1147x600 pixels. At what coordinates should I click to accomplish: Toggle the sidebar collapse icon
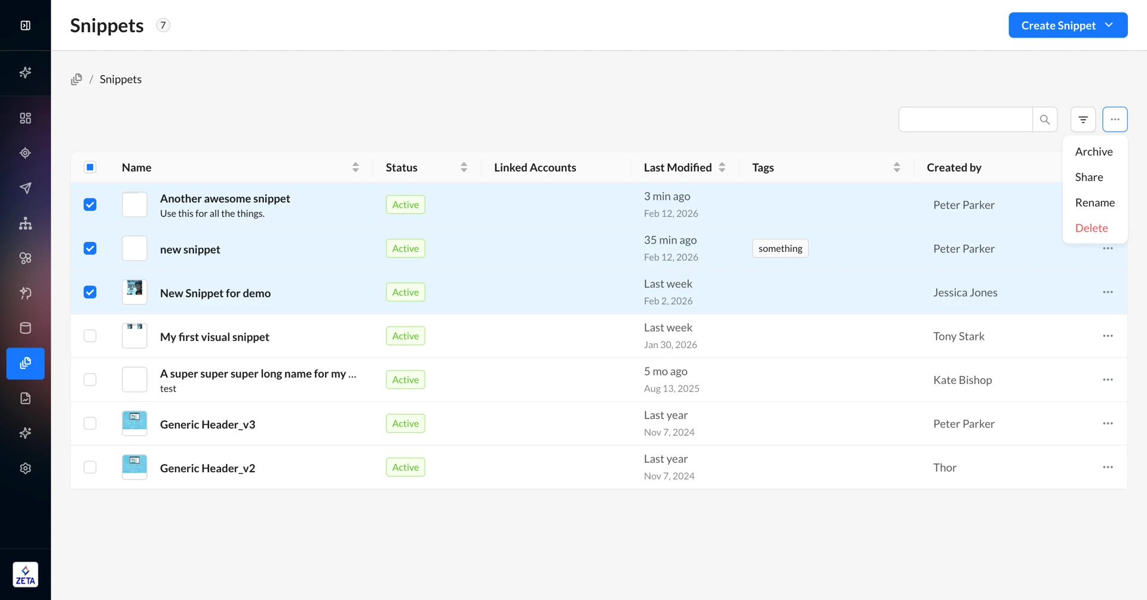pos(25,25)
